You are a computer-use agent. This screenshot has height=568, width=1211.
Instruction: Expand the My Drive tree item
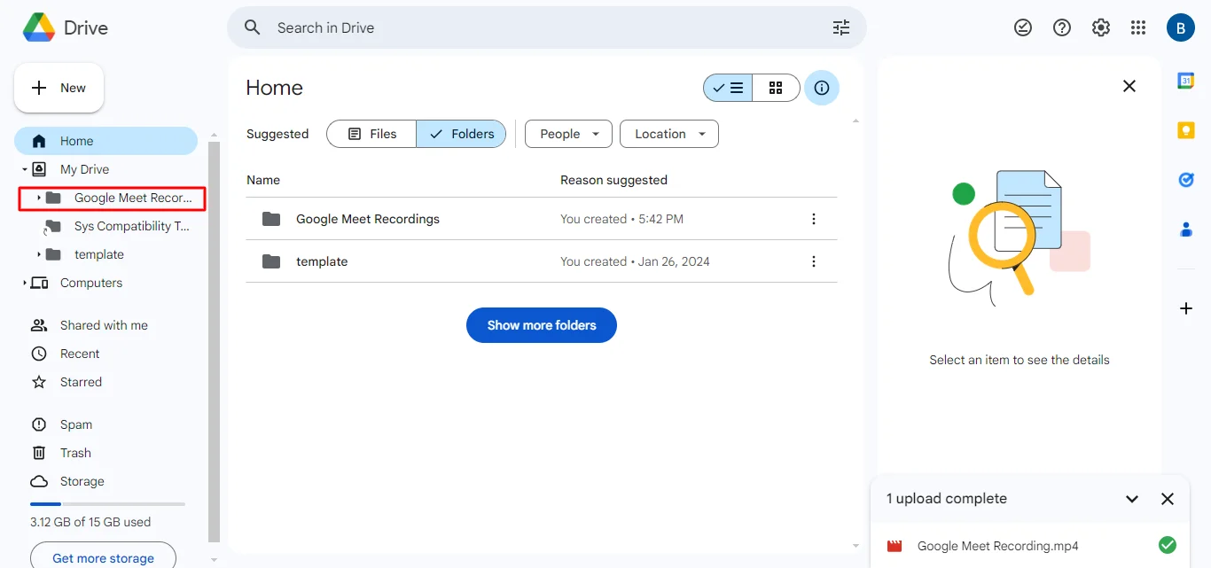coord(24,168)
